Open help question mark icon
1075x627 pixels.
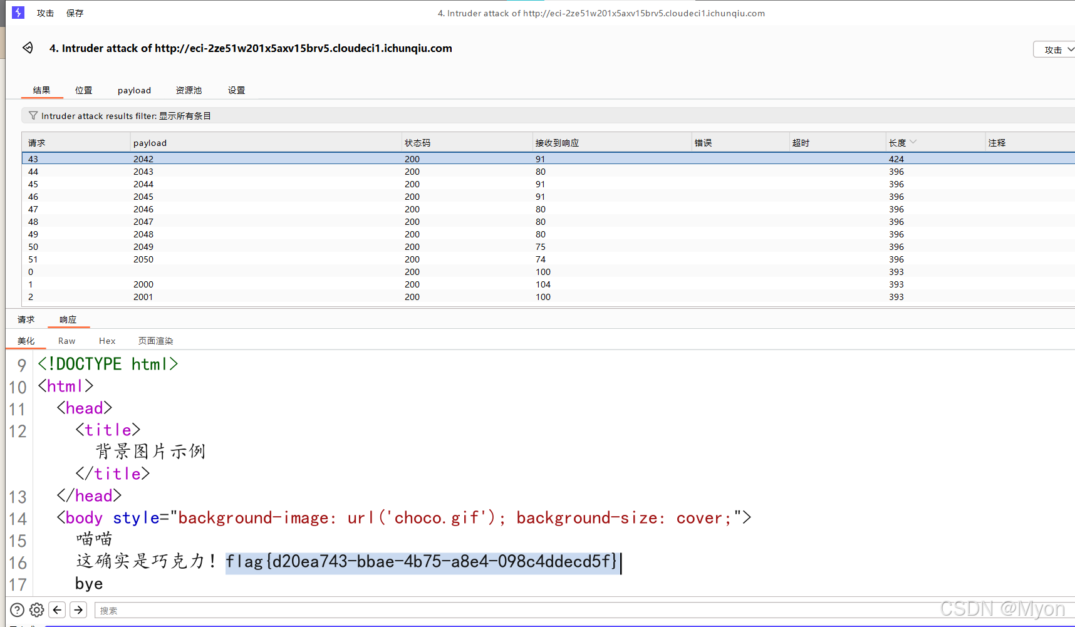[x=18, y=609]
